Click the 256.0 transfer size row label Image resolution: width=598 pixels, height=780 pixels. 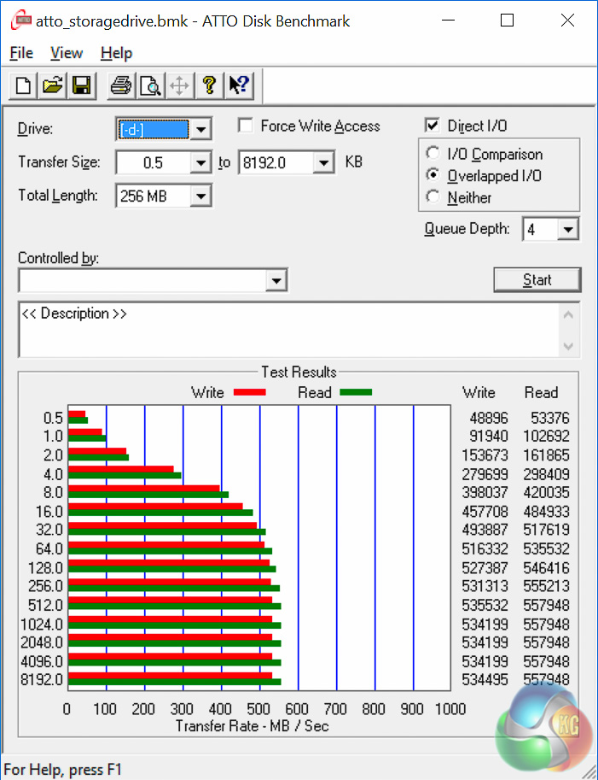click(x=45, y=586)
